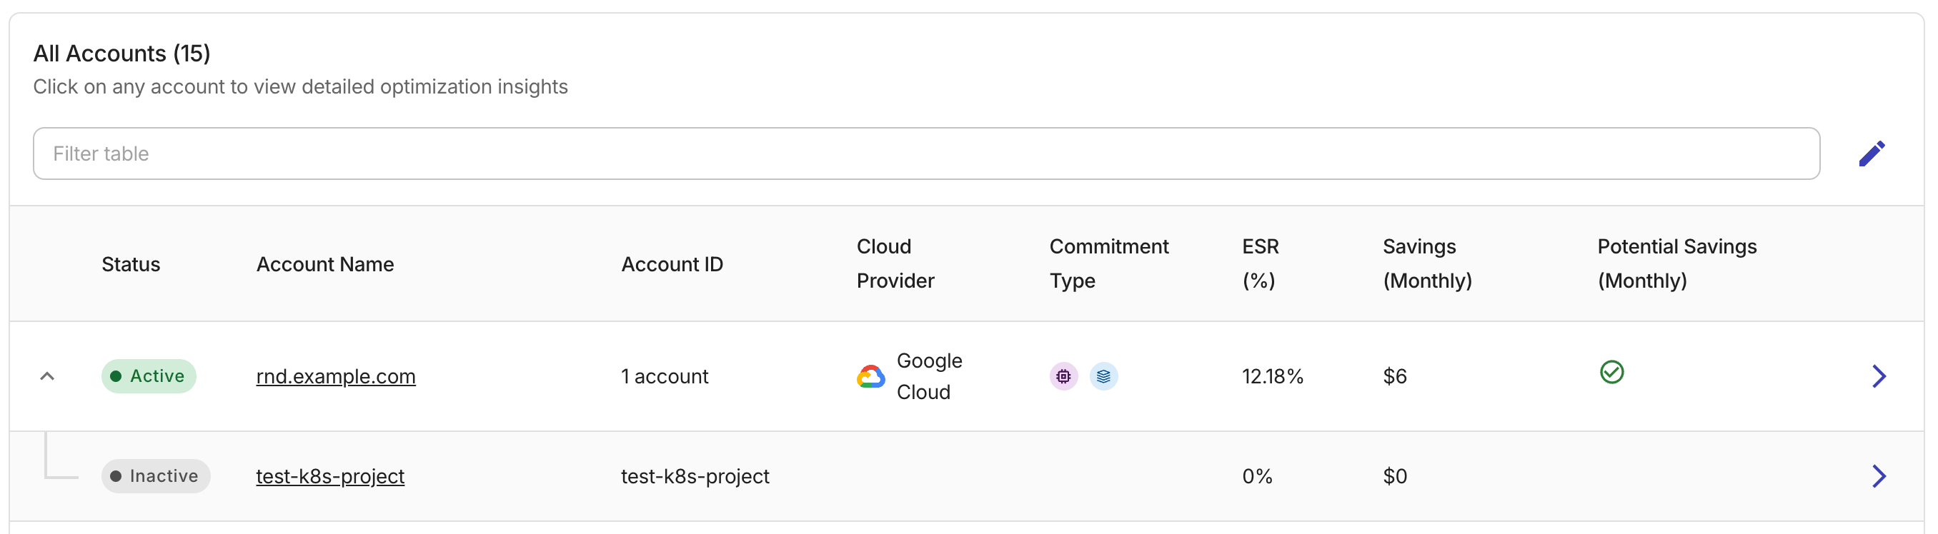Click the test-k8s-project Account ID cell
This screenshot has height=534, width=1938.
(695, 476)
